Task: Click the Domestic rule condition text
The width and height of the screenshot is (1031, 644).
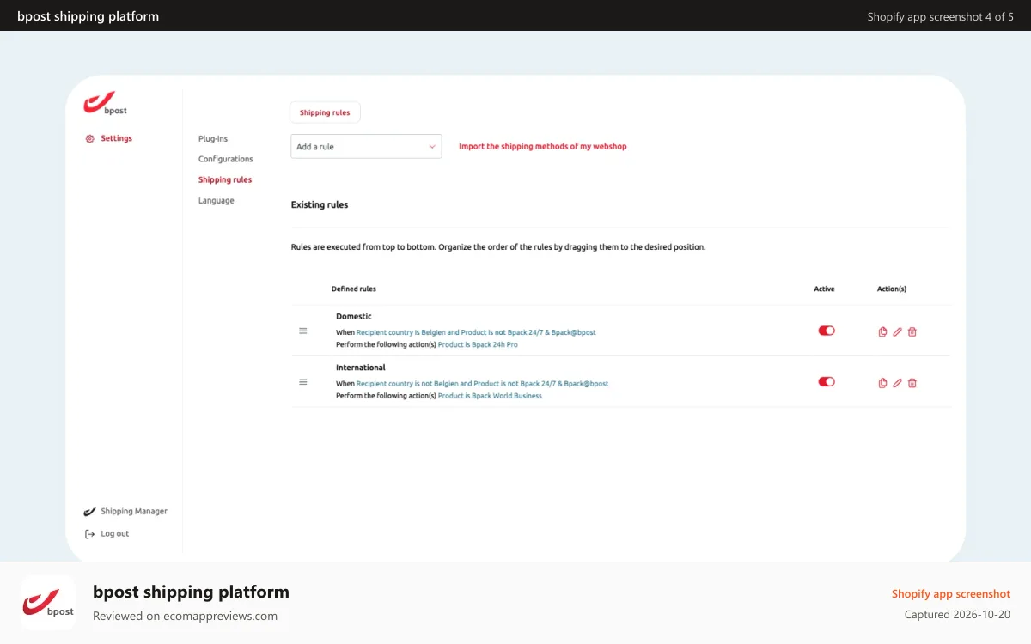Action: pyautogui.click(x=476, y=332)
